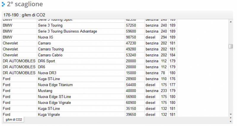Click the scrollbar up arrow

point(231,22)
